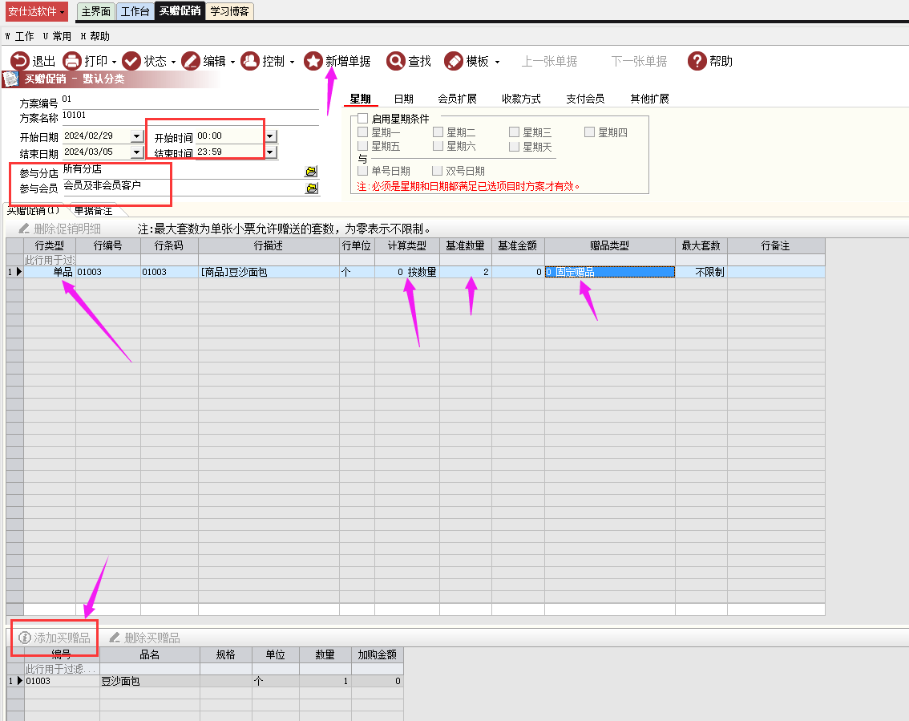Screen dimensions: 909x721
Task: Switch to the 日期 condition tab
Action: click(403, 99)
